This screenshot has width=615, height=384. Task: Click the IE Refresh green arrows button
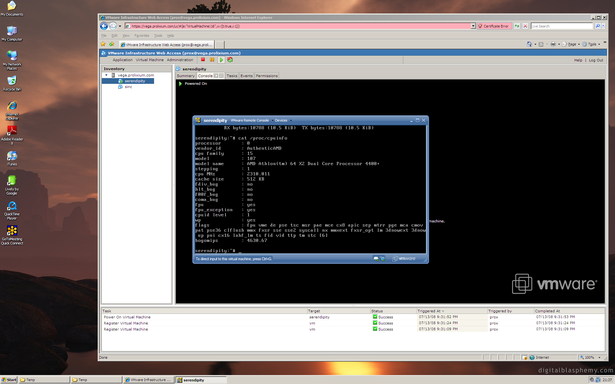pos(517,26)
